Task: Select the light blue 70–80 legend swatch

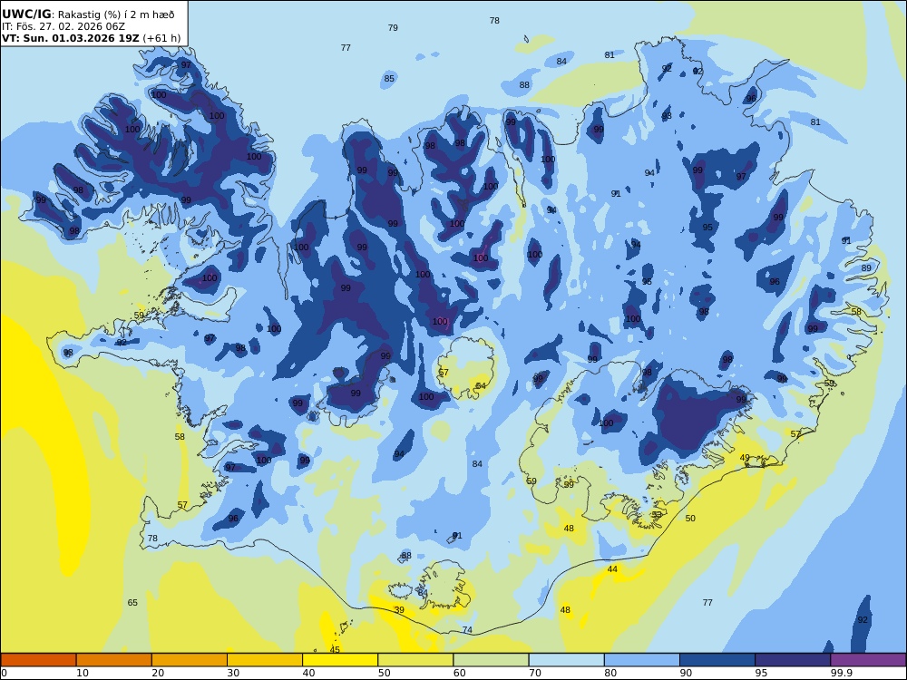Action: pos(566,660)
